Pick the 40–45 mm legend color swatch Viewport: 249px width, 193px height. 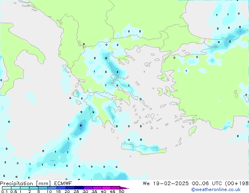coord(106,188)
